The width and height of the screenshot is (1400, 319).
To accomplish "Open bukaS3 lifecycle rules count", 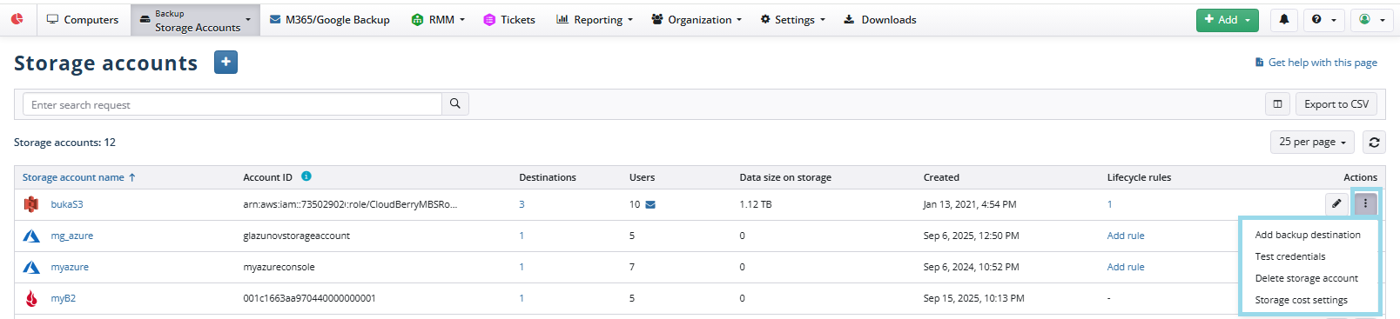I will 1109,204.
